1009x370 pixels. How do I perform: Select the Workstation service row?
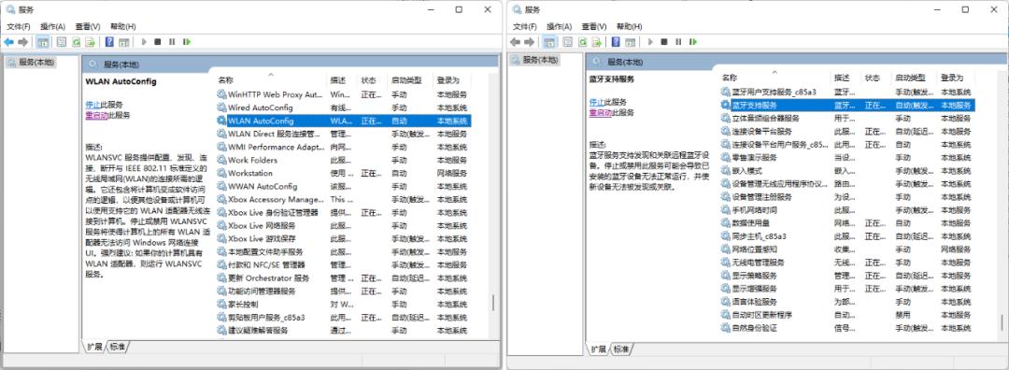tap(343, 173)
